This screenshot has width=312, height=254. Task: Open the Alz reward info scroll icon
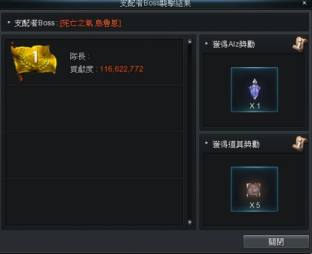tap(300, 44)
